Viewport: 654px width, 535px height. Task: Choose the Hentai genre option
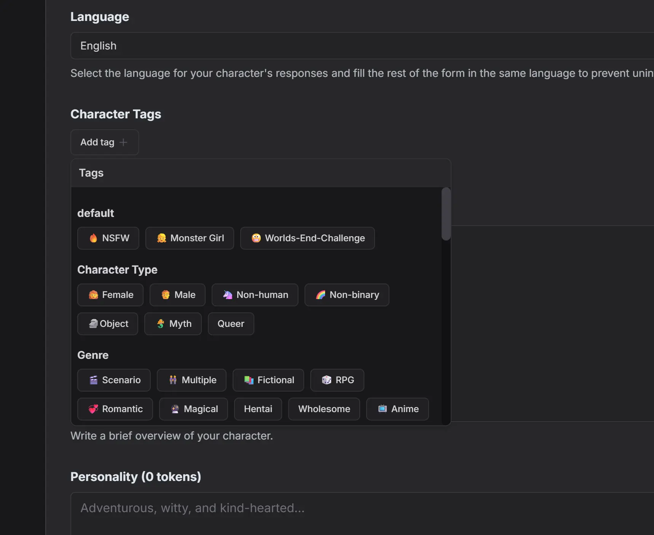[x=258, y=409]
